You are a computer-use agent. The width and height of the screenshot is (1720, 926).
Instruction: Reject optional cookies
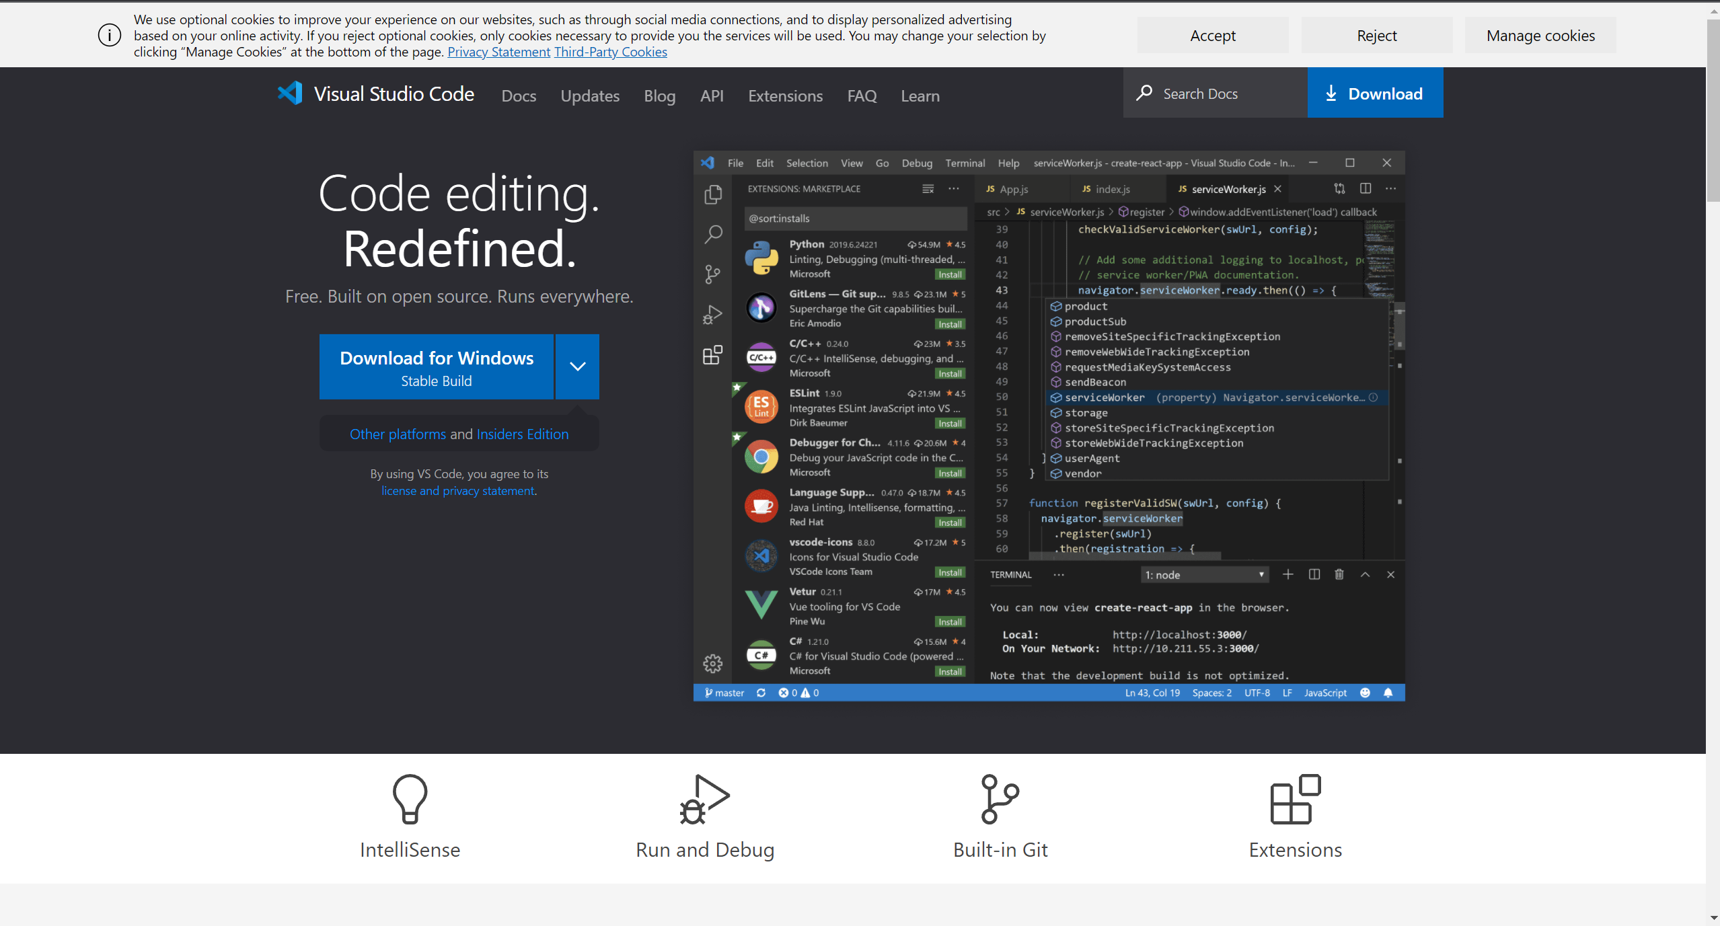pos(1376,36)
